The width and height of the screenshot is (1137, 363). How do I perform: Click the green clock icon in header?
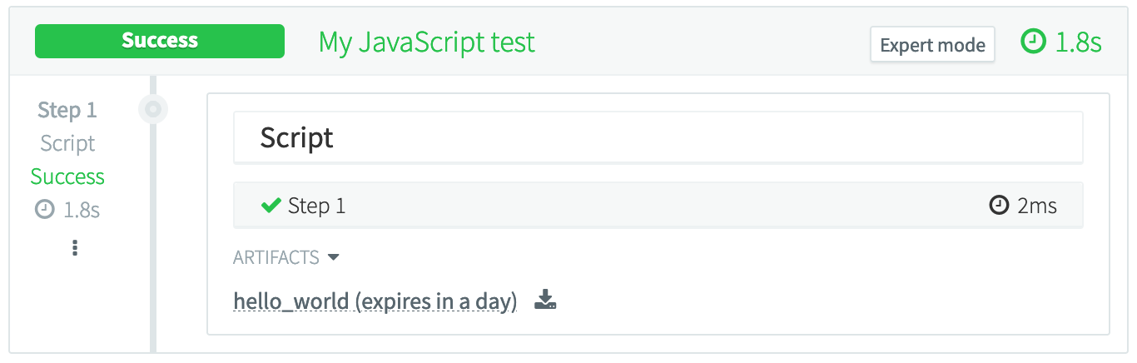pyautogui.click(x=1033, y=42)
